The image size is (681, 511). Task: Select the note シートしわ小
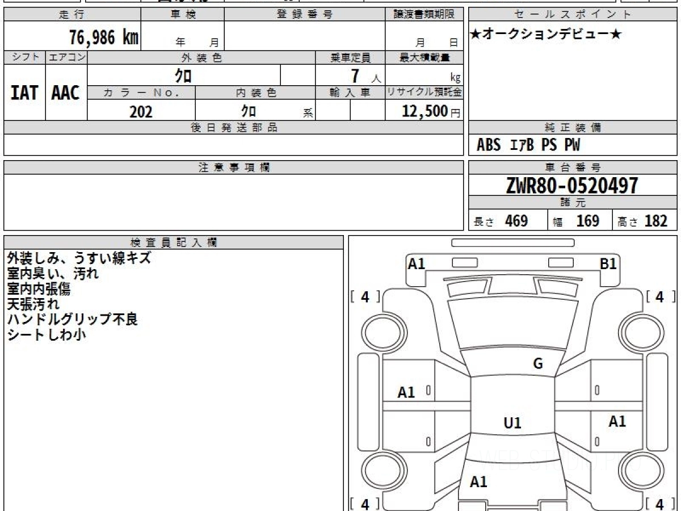pyautogui.click(x=47, y=334)
